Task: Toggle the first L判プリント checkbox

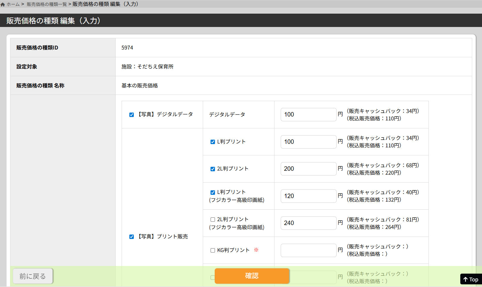Action: click(x=213, y=142)
